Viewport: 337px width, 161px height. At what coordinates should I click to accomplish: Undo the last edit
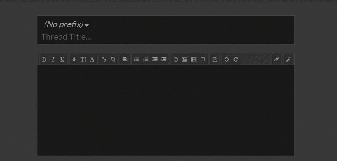click(227, 59)
